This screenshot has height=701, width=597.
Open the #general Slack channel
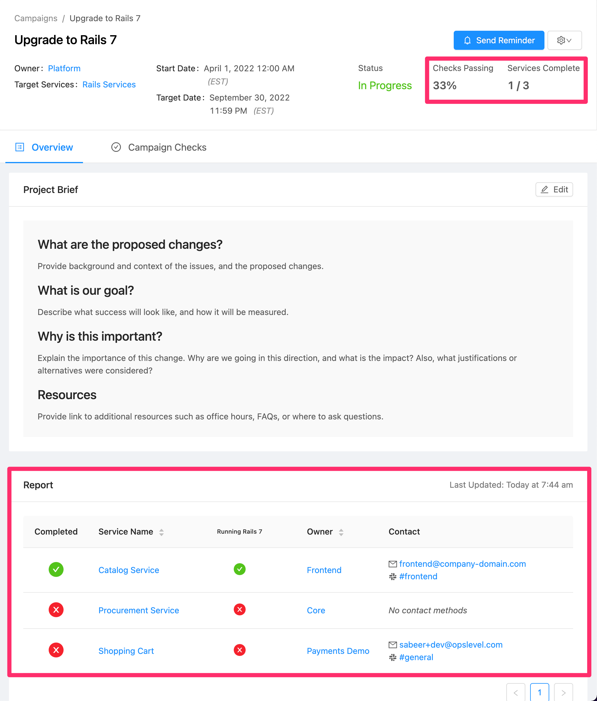pos(416,657)
